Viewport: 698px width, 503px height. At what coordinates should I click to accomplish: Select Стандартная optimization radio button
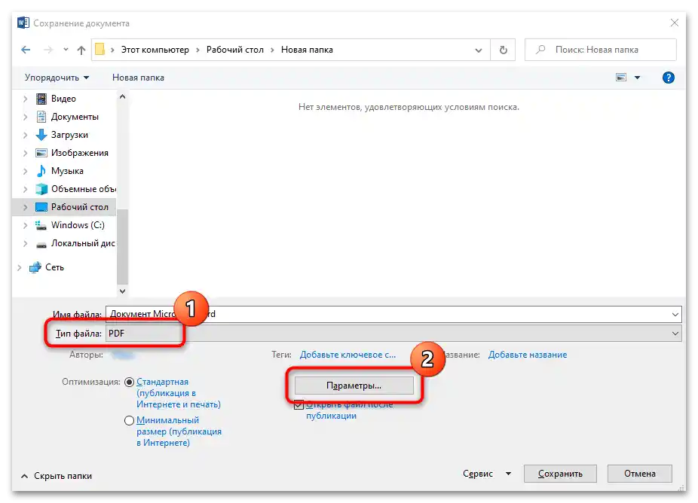[x=129, y=382]
